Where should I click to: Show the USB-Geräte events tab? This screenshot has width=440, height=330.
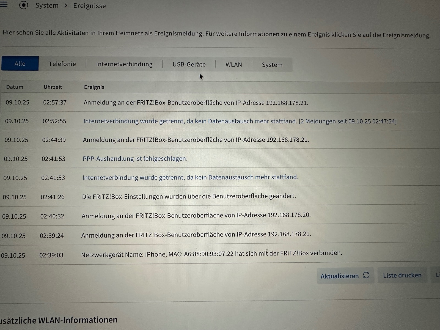click(x=189, y=64)
